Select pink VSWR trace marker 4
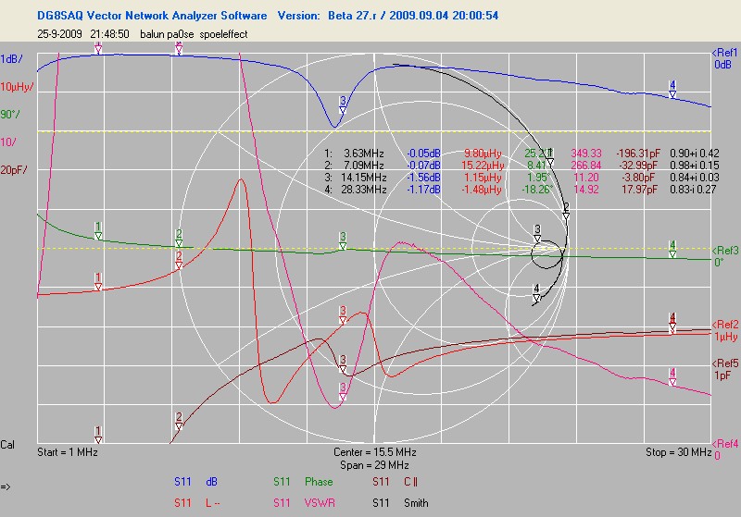 [x=672, y=377]
